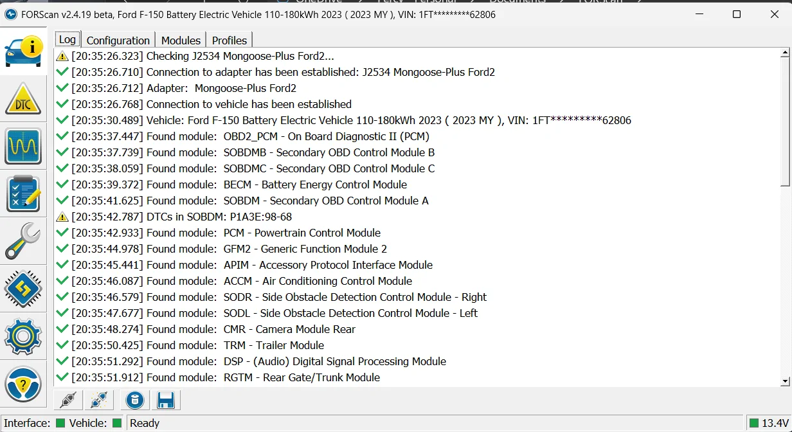The image size is (792, 432).
Task: Open the gear settings section
Action: (x=24, y=336)
